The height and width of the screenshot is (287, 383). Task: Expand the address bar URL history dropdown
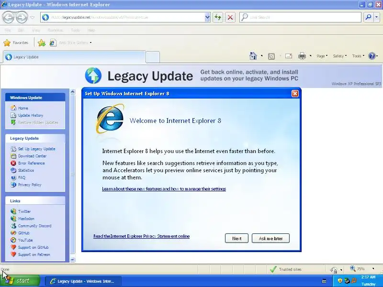[x=207, y=17]
